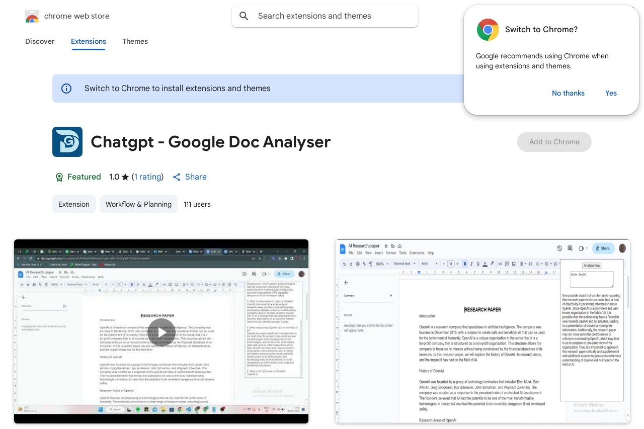Click the Chatgpt - Google Doc Analyser title
644x429 pixels.
point(211,142)
